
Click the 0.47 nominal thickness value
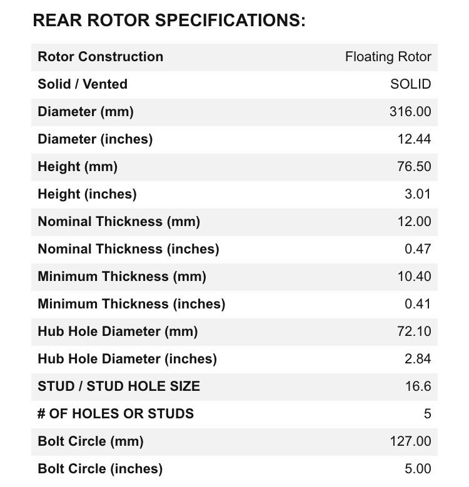pos(418,249)
